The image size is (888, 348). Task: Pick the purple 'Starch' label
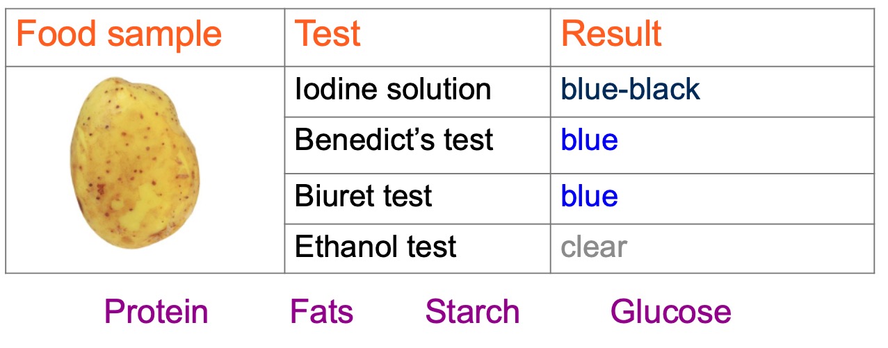(x=472, y=312)
